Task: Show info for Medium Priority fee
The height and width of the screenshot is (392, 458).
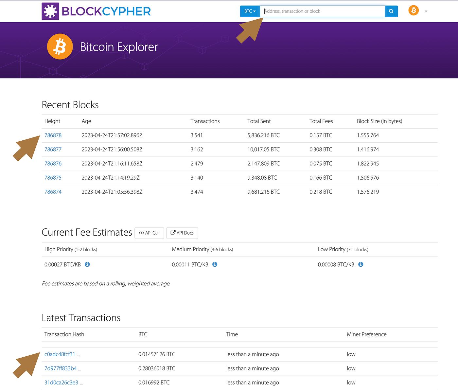Action: click(215, 264)
